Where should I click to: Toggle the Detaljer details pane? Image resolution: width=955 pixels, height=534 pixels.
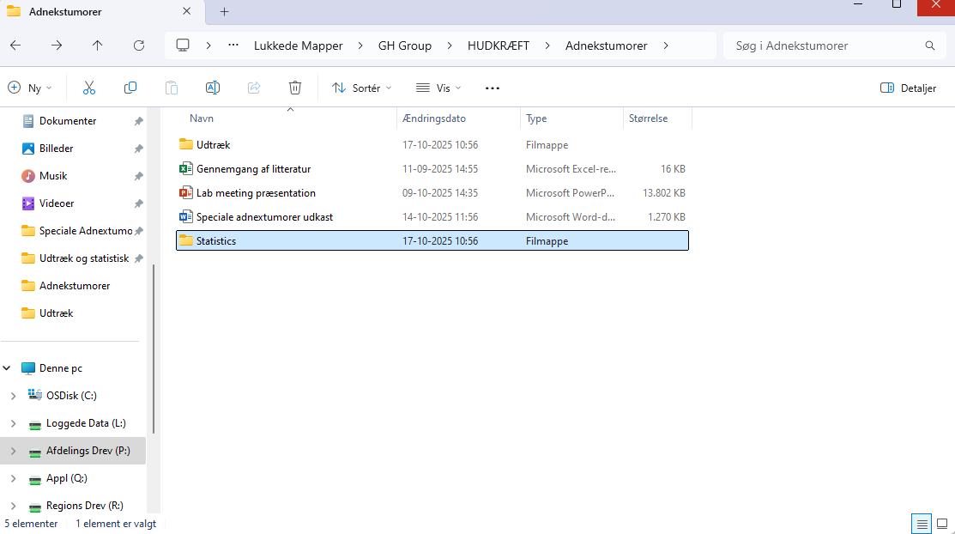coord(908,88)
